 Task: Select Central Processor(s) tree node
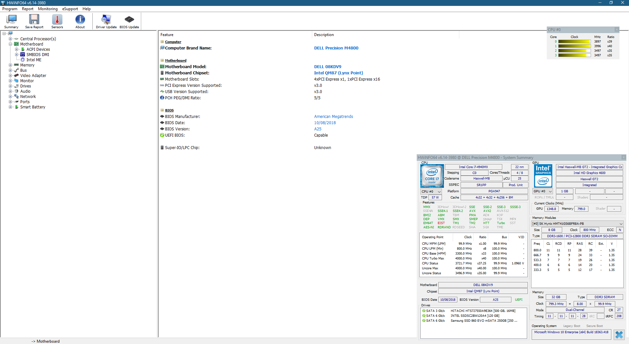click(x=38, y=39)
